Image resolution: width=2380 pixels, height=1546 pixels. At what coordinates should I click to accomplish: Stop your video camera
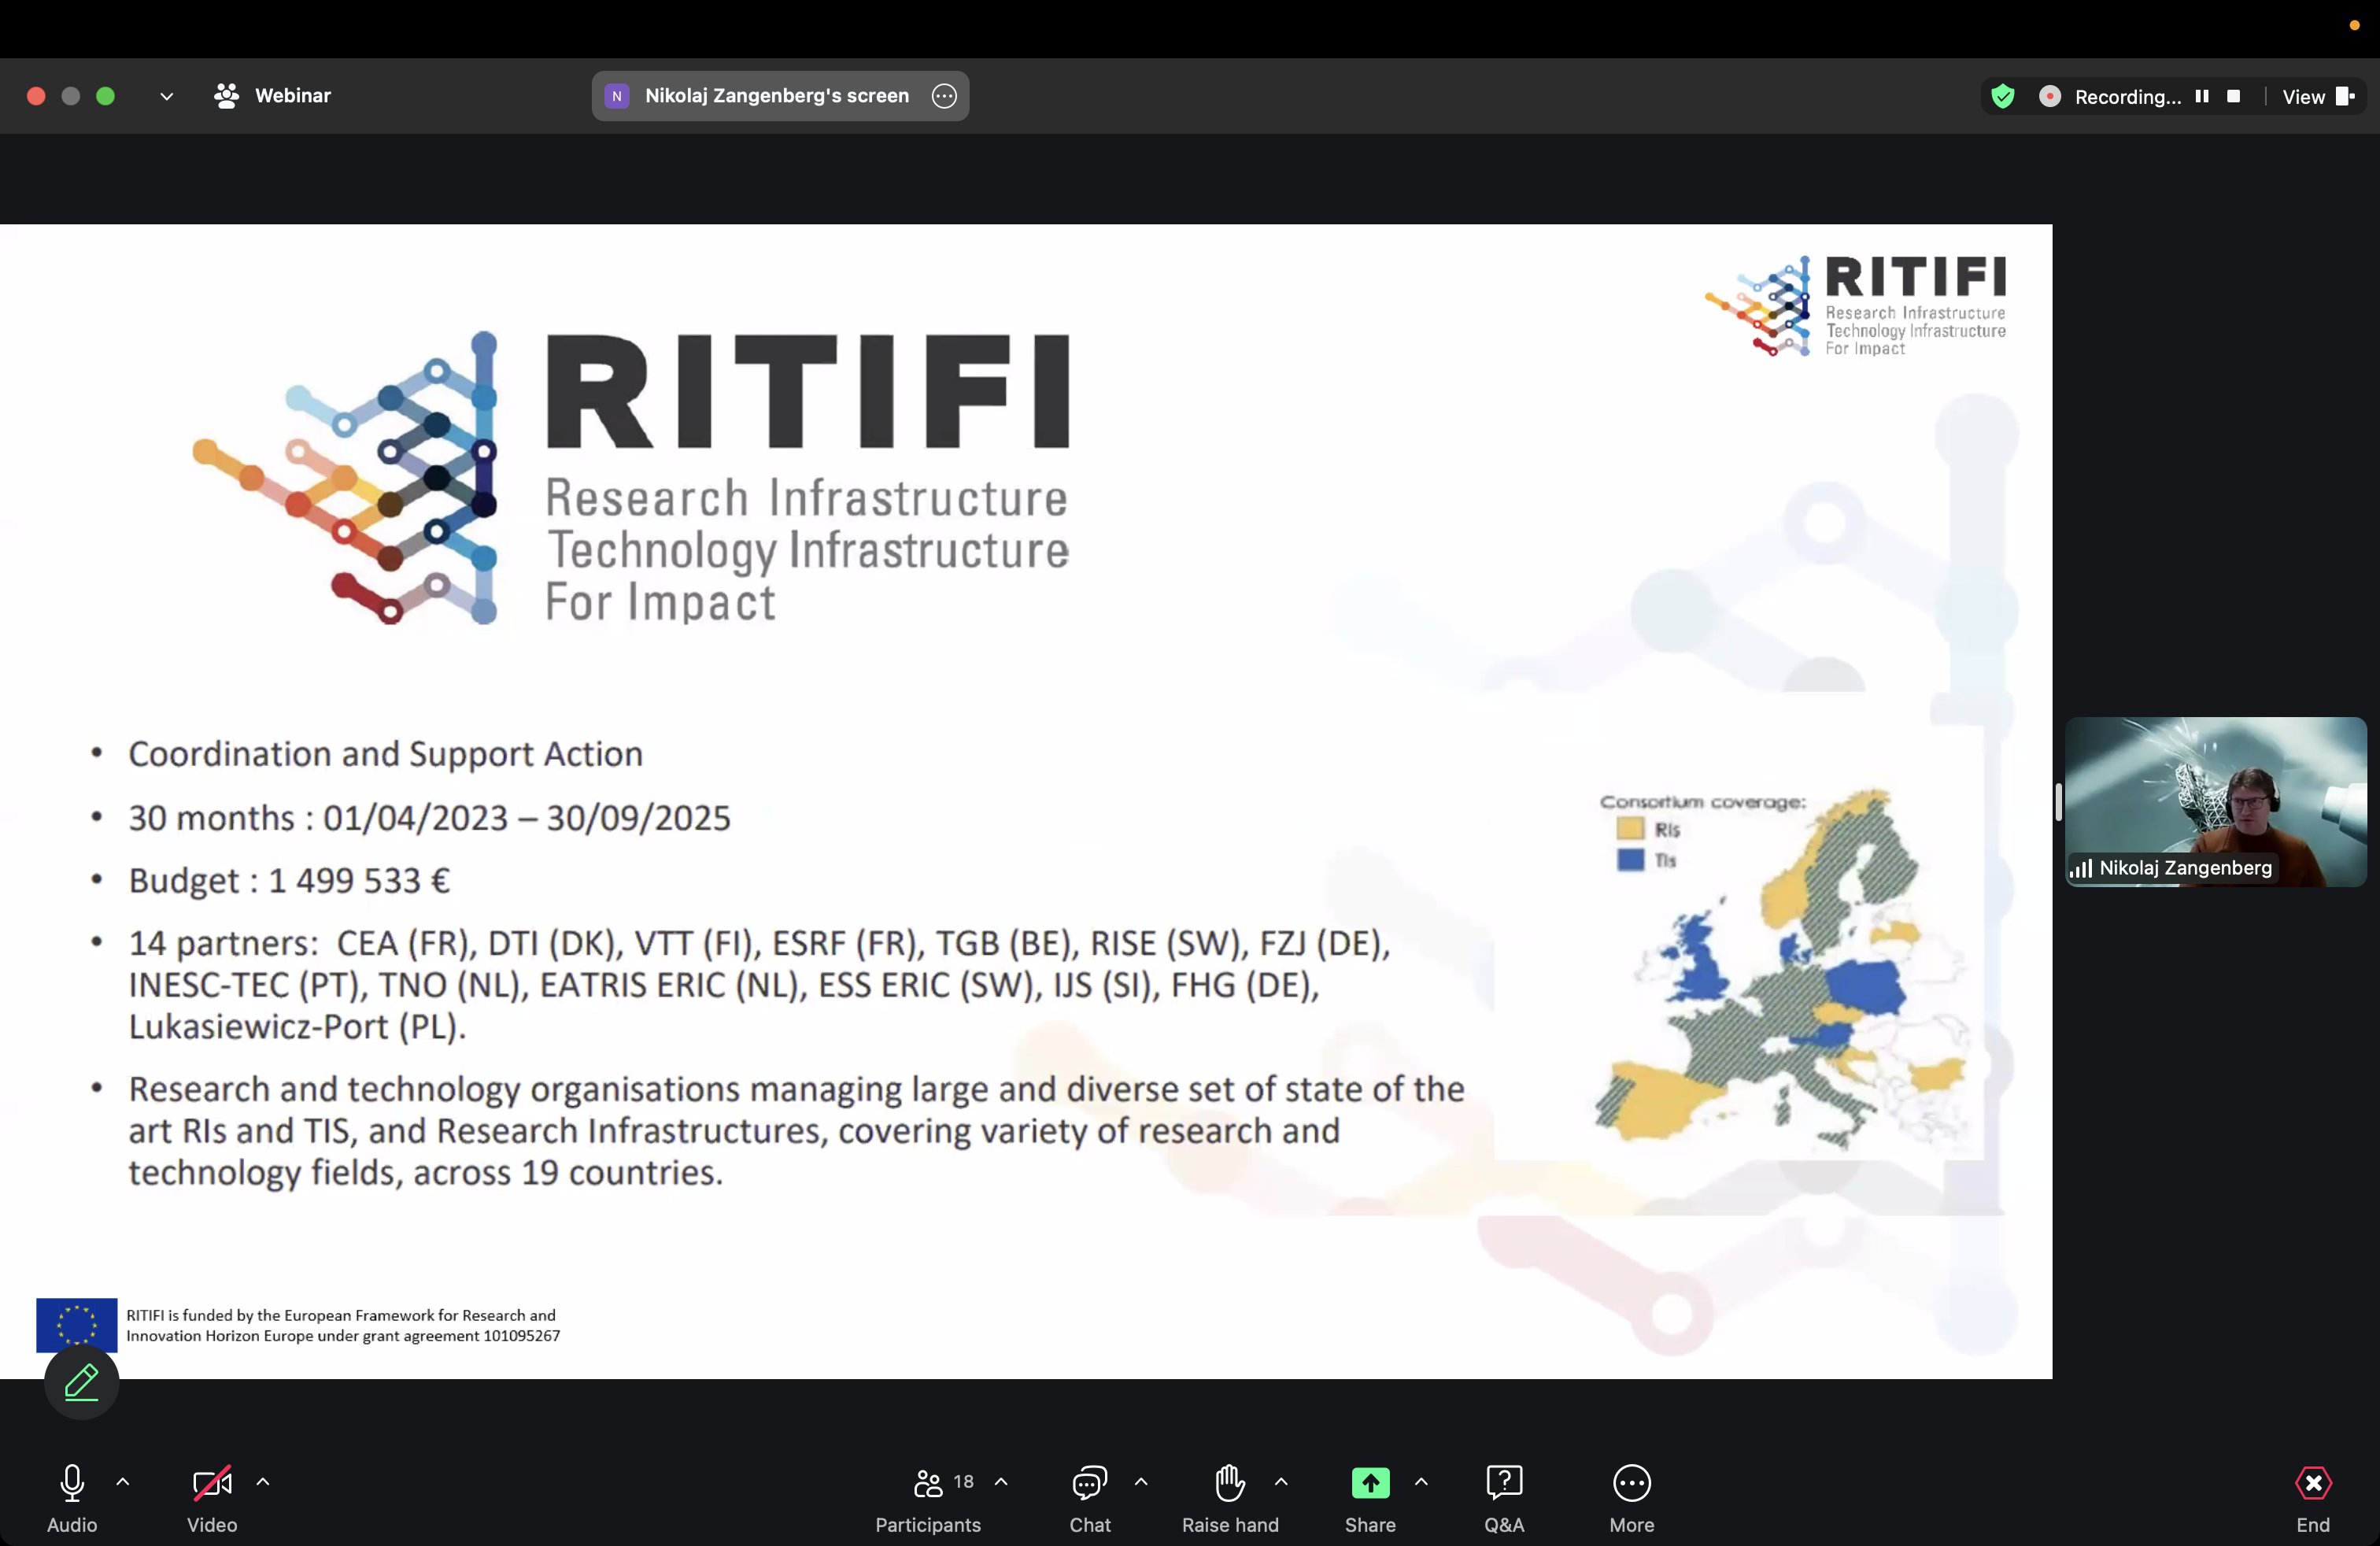point(211,1483)
